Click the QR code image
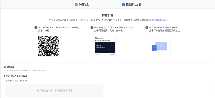This screenshot has height=98, width=215. tap(49, 46)
